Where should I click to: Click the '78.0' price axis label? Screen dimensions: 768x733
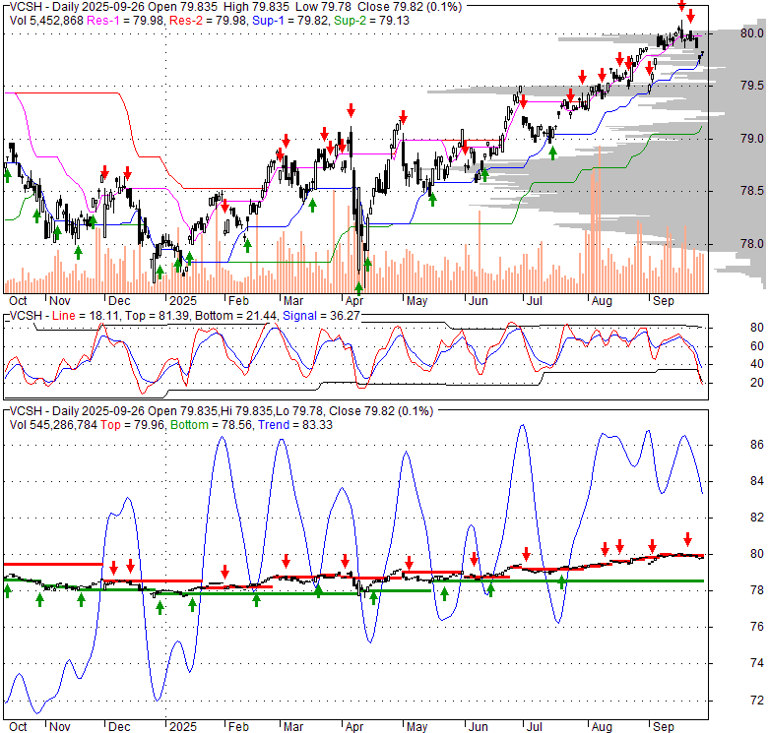(x=752, y=244)
